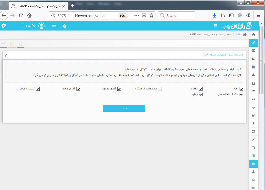Save page to Pocket
Screen dimensions: 265x190
(144, 16)
